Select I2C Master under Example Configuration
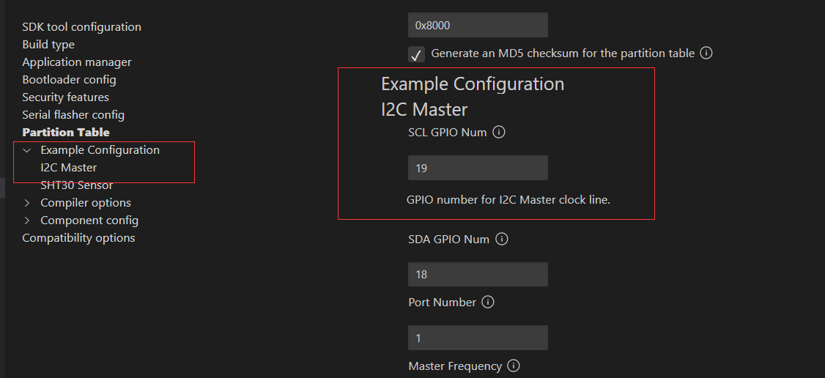Image resolution: width=825 pixels, height=378 pixels. pos(69,168)
